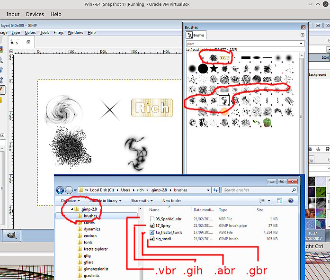Viewport: 330px width, 280px height.
Task: Switch to the Brushes tab
Action: click(x=196, y=35)
